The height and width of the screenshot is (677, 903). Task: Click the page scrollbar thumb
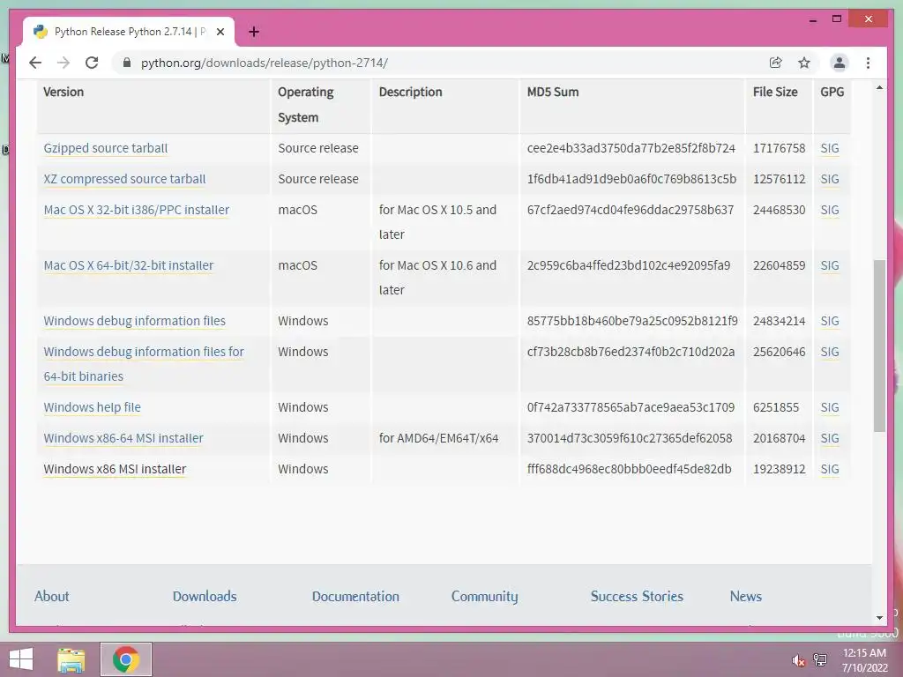(x=879, y=346)
